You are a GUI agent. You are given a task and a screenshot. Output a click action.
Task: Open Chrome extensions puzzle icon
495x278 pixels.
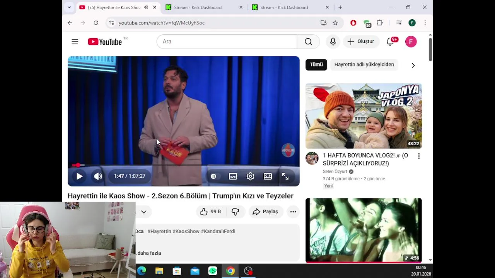[x=380, y=23]
